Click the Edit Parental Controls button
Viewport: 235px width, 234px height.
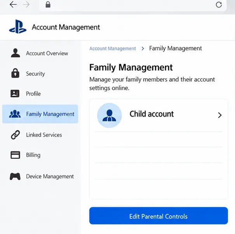tap(158, 216)
